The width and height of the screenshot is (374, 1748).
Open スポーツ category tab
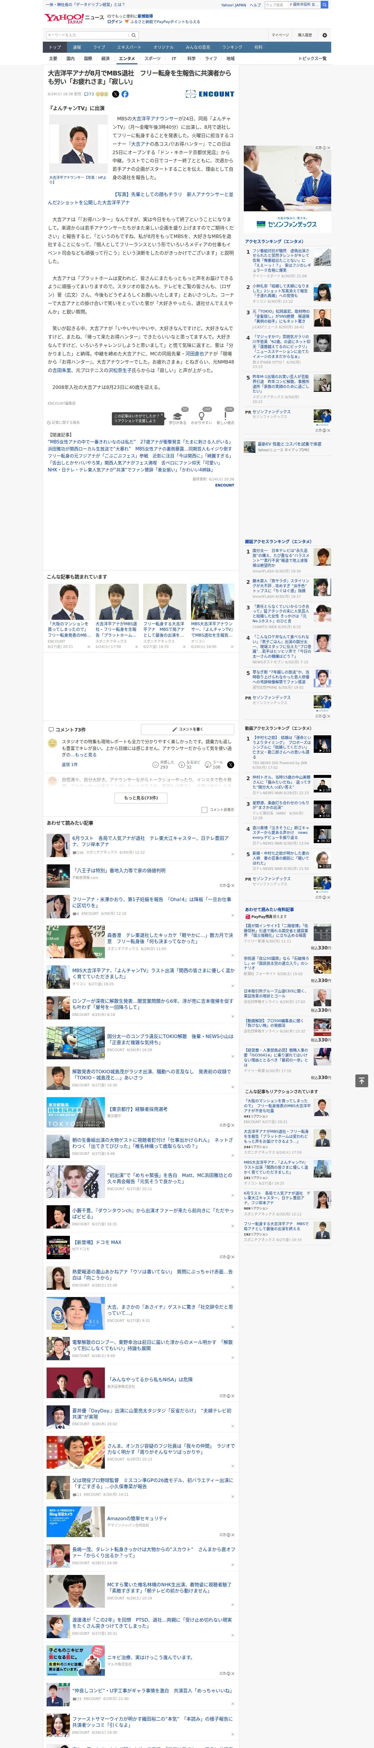click(153, 59)
